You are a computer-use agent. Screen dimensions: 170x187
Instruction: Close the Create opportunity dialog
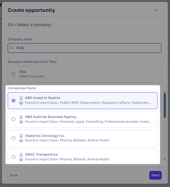click(x=156, y=10)
